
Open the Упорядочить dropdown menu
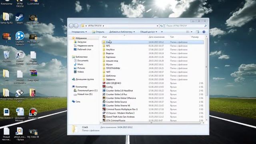(79, 32)
